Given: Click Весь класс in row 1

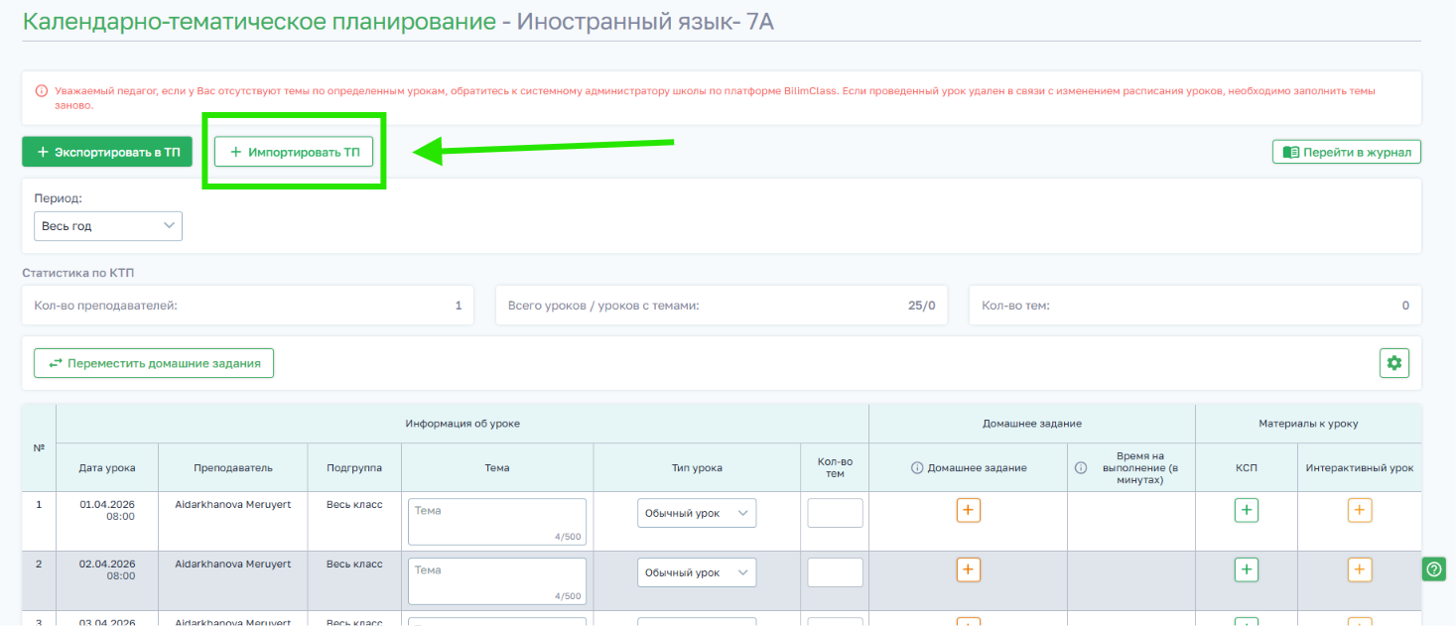Looking at the screenshot, I should point(354,504).
